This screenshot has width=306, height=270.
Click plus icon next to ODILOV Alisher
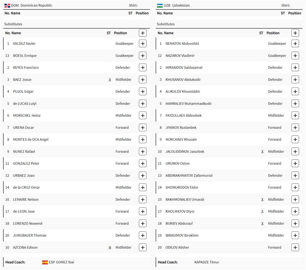(295, 247)
